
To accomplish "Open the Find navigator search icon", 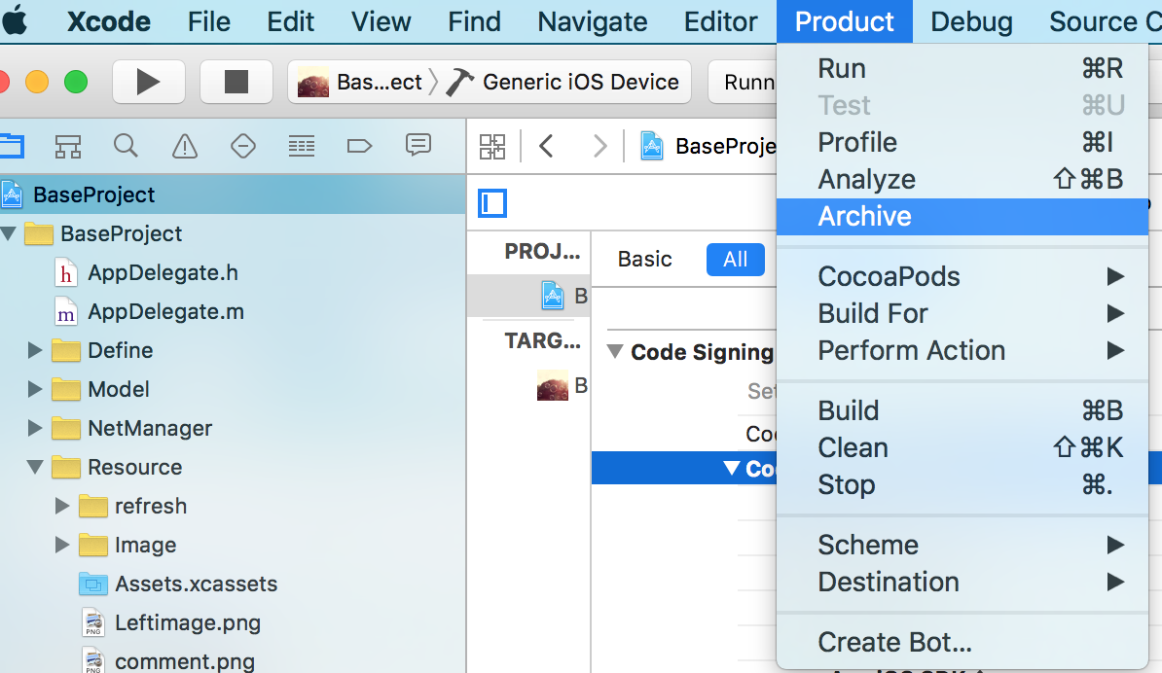I will click(x=126, y=146).
